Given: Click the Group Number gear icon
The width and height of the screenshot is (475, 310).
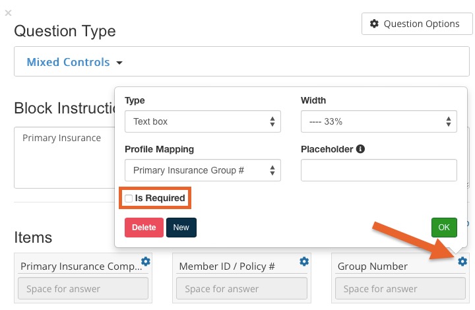Looking at the screenshot, I should tap(462, 261).
